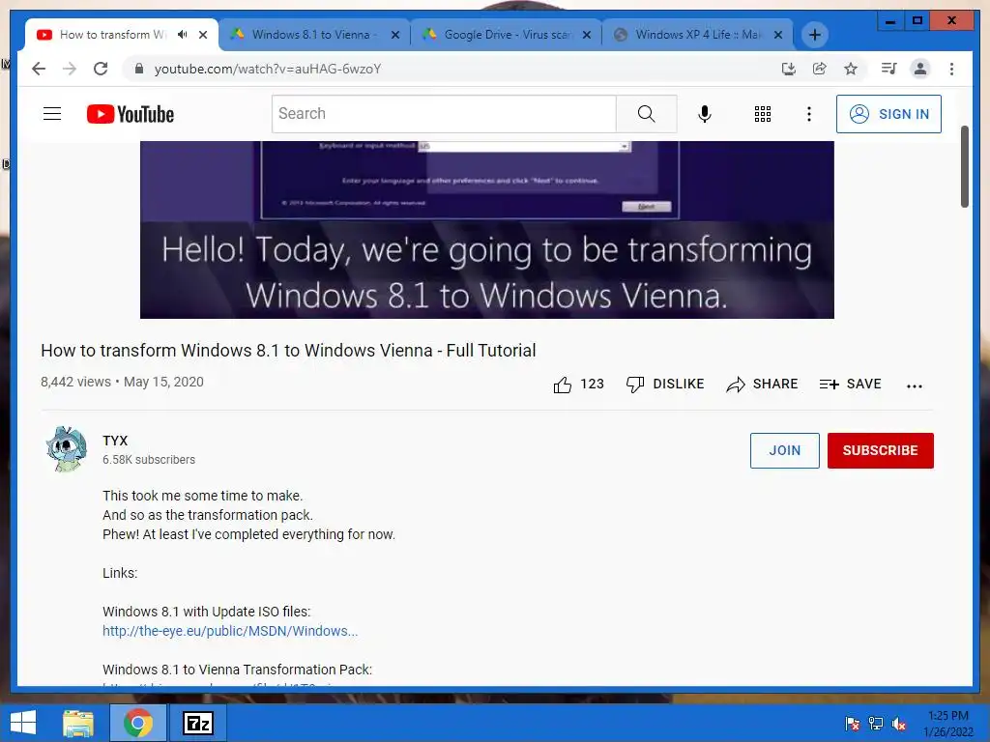Like the video with thumbs up

[x=563, y=385]
